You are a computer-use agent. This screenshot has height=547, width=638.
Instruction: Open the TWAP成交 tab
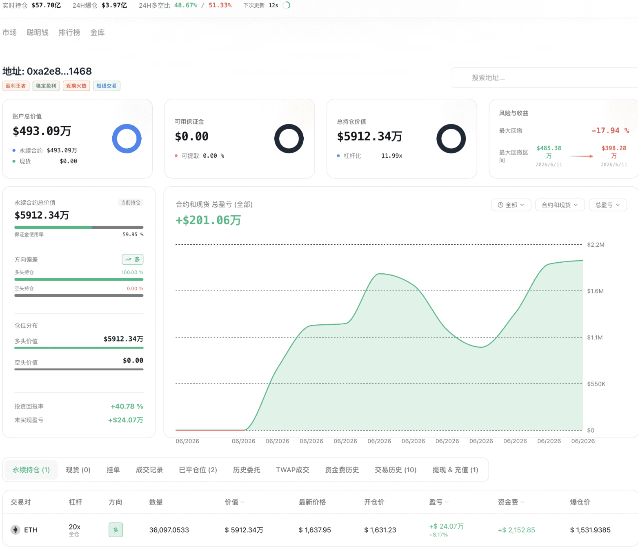click(x=293, y=470)
